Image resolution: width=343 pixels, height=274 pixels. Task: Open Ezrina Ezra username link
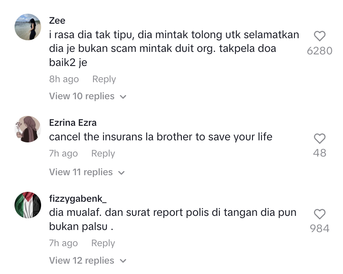(x=73, y=122)
